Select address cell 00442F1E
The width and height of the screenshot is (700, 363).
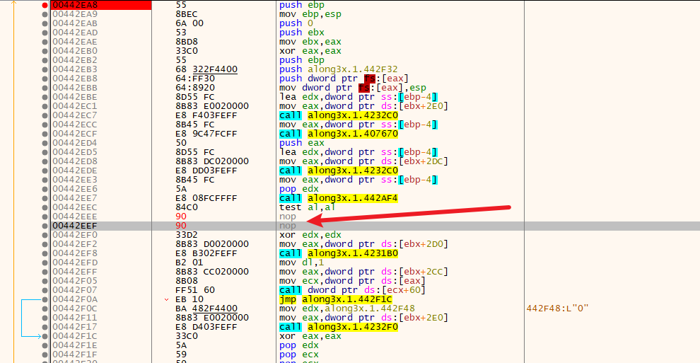(x=75, y=345)
